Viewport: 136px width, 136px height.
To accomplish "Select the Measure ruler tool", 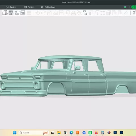I will pyautogui.click(x=126, y=13).
